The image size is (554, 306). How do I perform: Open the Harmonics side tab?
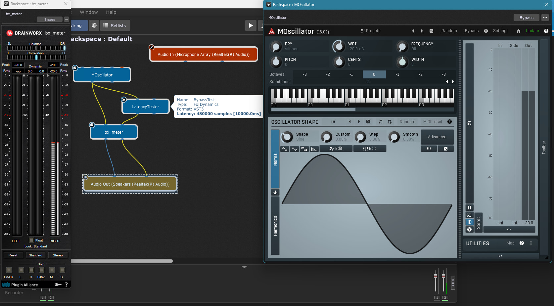tap(275, 226)
